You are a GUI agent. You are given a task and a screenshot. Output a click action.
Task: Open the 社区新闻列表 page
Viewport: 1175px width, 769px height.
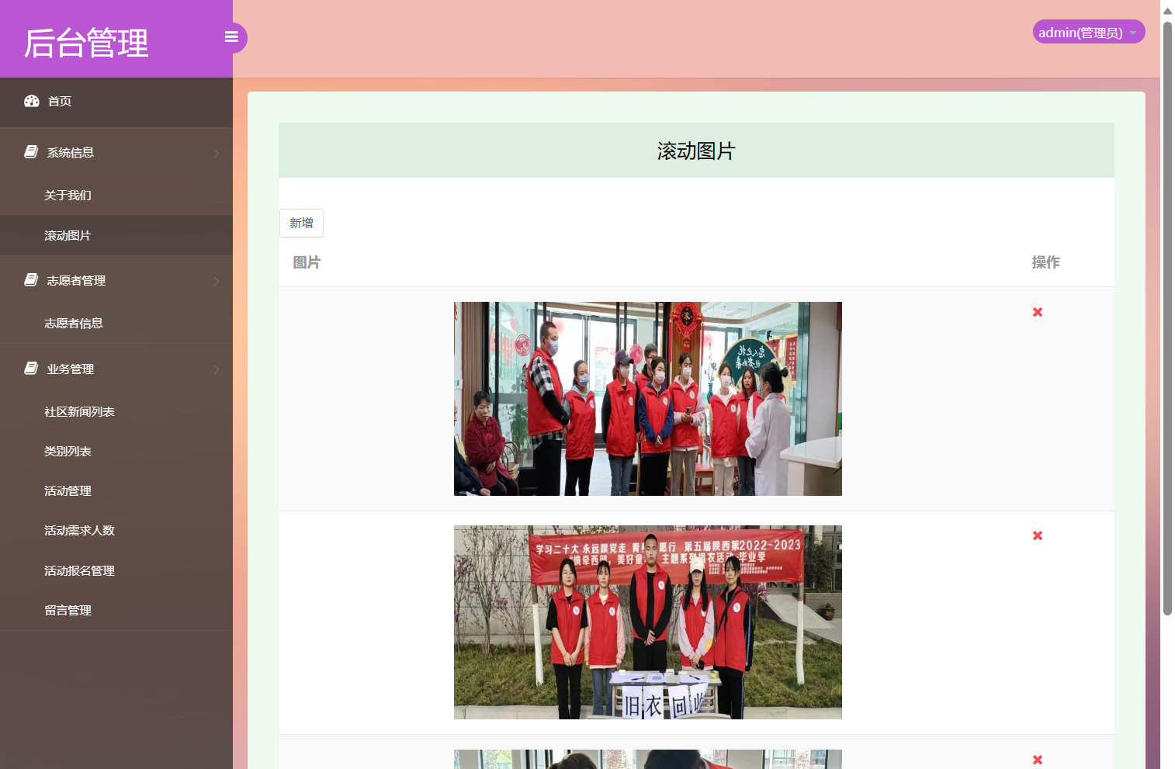tap(80, 411)
